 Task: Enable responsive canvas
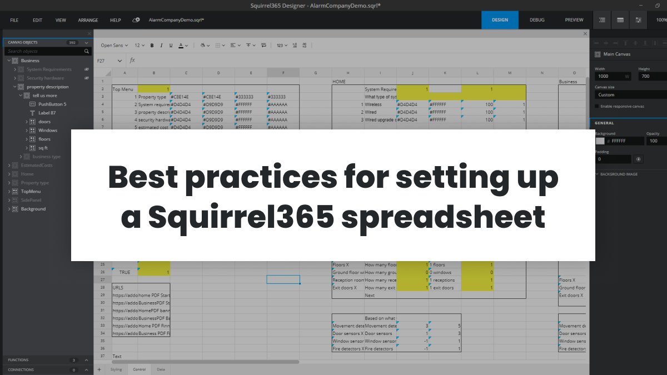596,106
